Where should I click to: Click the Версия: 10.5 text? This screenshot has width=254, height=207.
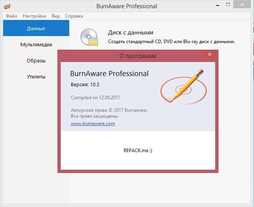point(85,85)
